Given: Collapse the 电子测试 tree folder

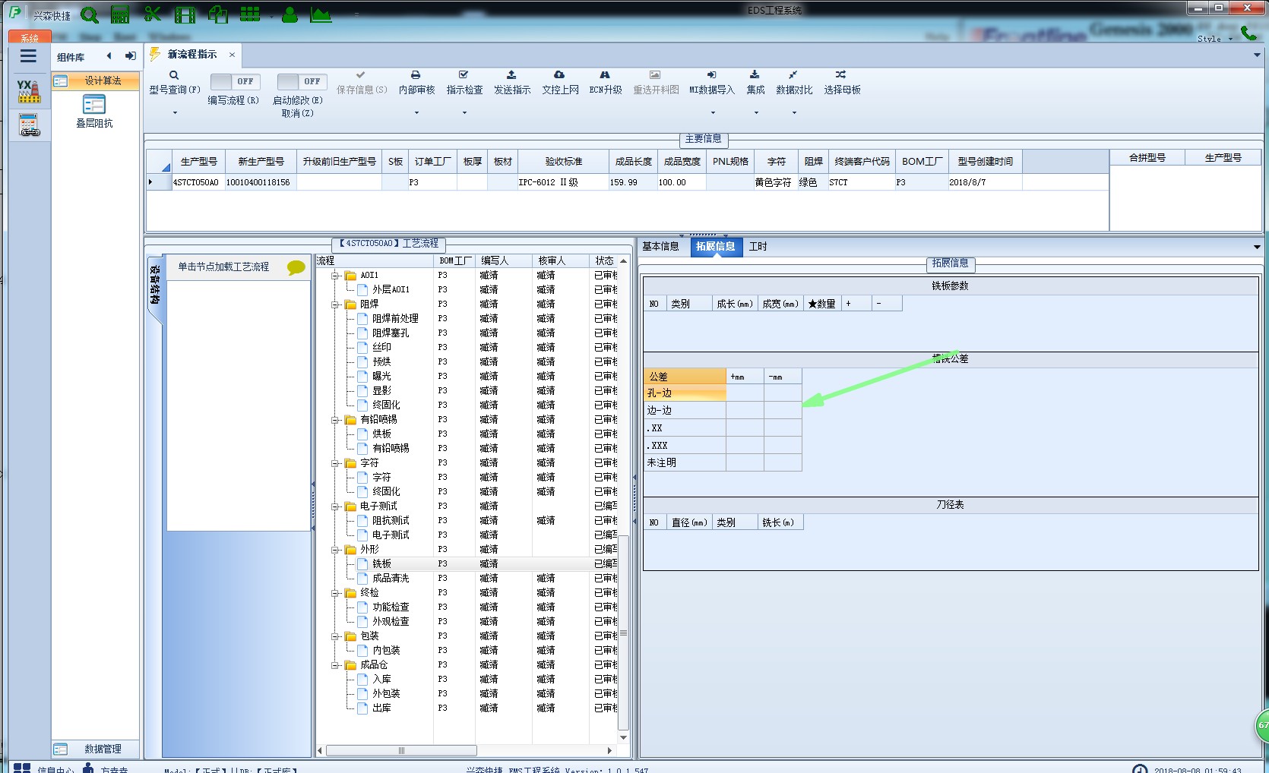Looking at the screenshot, I should (335, 506).
